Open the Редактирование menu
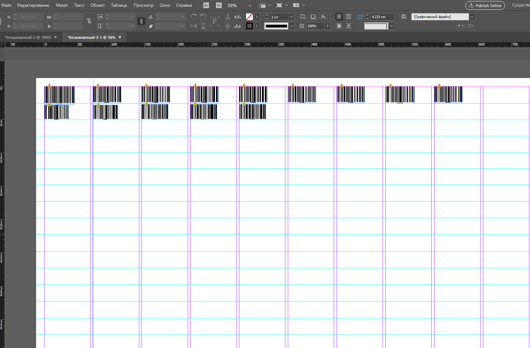The width and height of the screenshot is (530, 348). (x=33, y=5)
